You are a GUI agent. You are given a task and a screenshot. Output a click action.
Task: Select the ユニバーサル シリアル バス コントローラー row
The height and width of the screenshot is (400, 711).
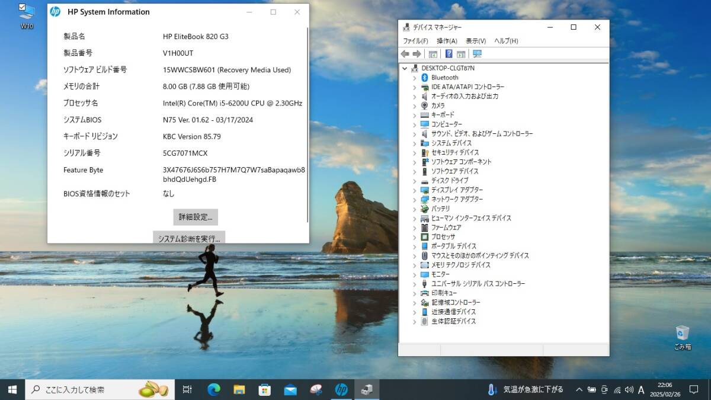point(478,284)
